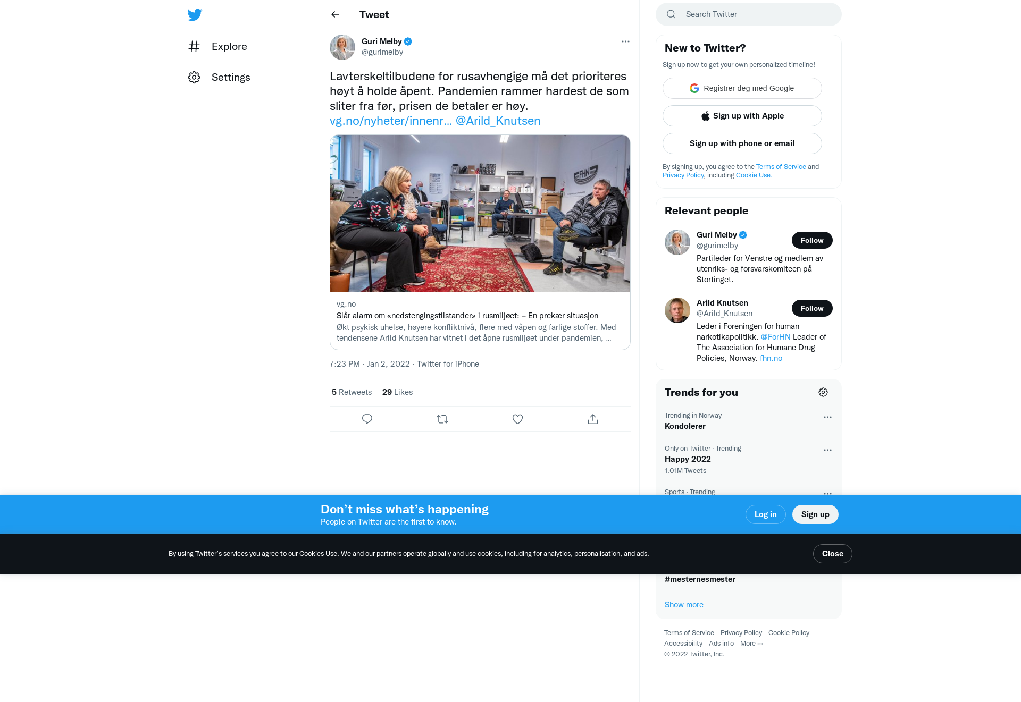This screenshot has width=1021, height=702.
Task: Click Show more under trends
Action: pos(684,605)
